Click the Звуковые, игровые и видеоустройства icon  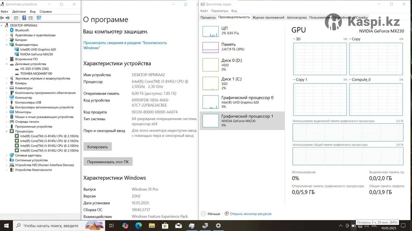12,78
